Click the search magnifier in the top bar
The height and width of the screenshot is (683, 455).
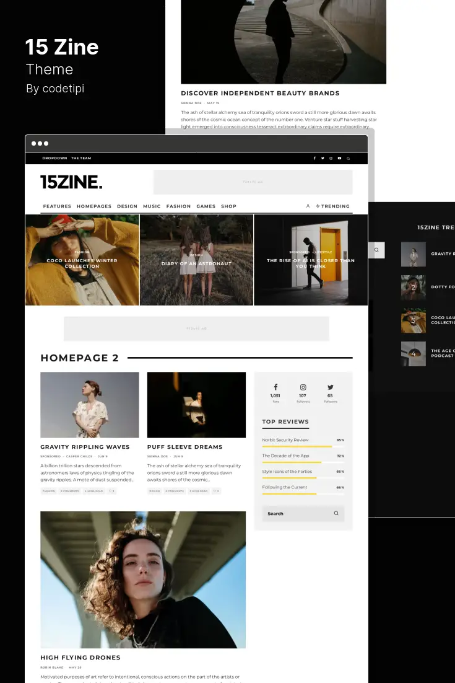348,158
